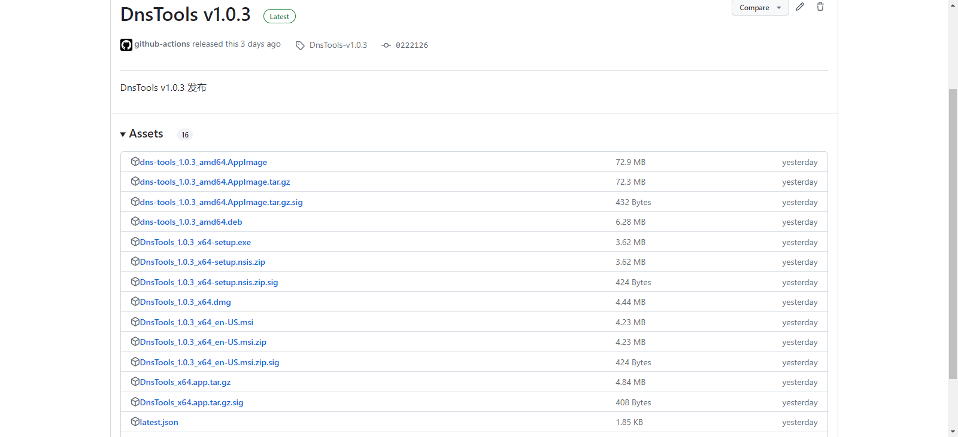Screen dimensions: 958x437
Task: Open commit 0222126 link
Action: (x=412, y=45)
